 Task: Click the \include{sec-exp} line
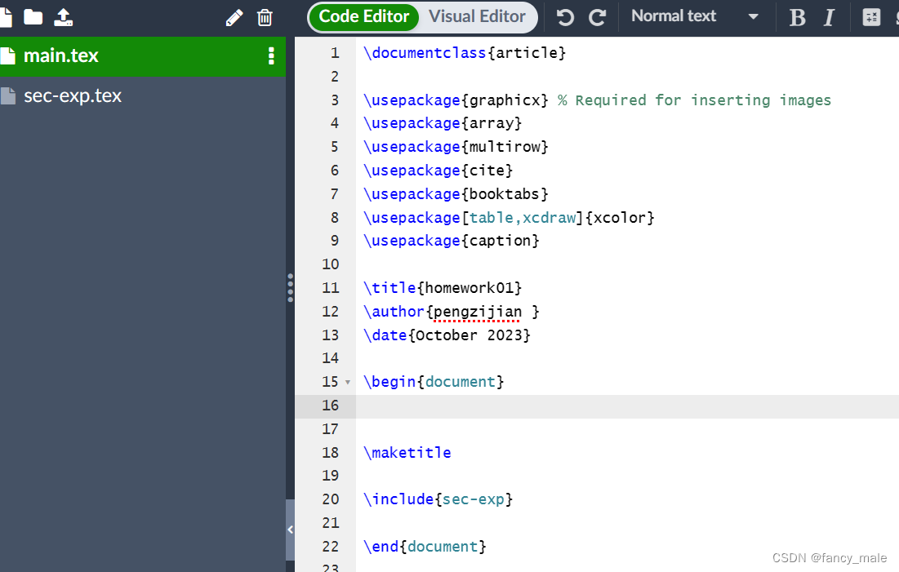(x=438, y=499)
